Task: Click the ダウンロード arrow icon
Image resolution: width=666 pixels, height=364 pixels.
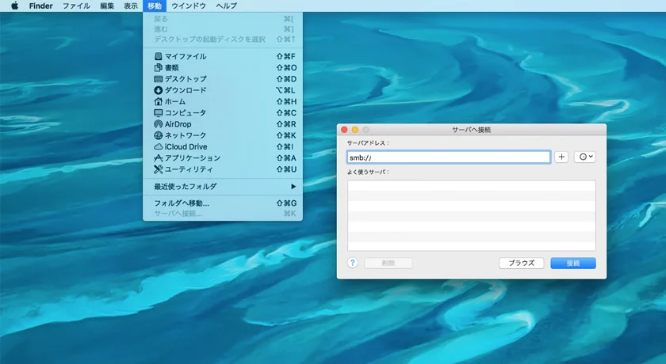Action: coord(158,90)
